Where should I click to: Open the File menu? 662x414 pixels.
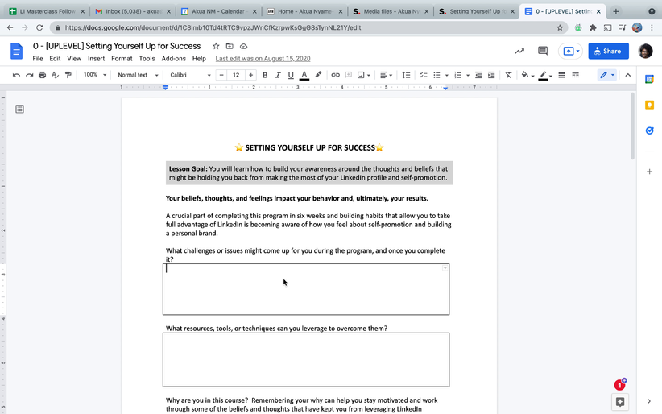pyautogui.click(x=38, y=59)
